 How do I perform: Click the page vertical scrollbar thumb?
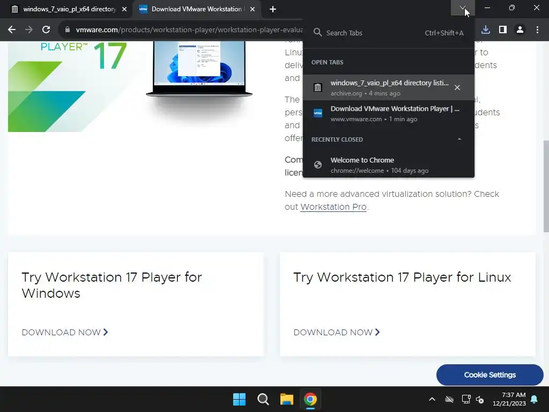tap(546, 186)
